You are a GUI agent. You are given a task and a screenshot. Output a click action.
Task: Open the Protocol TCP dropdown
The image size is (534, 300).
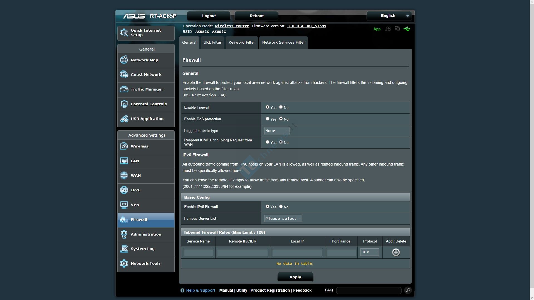[370, 252]
